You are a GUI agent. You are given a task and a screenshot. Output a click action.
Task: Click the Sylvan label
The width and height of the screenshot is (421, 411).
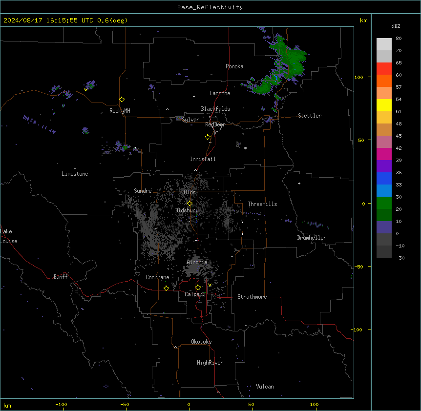pyautogui.click(x=190, y=120)
